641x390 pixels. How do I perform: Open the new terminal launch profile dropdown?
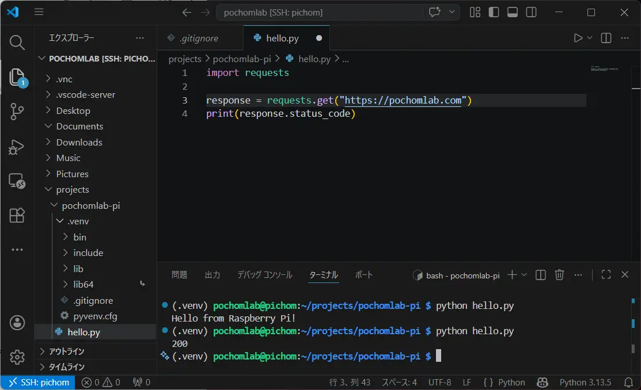524,275
